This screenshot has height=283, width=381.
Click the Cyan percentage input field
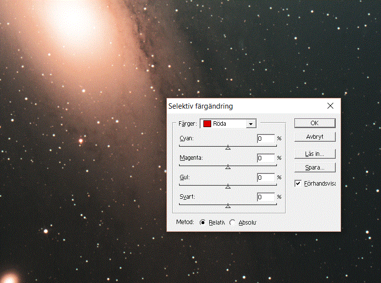pyautogui.click(x=266, y=138)
